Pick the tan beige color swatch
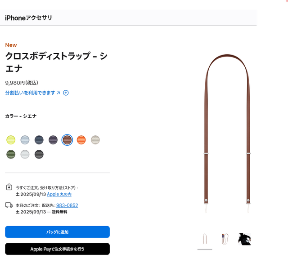The height and width of the screenshot is (260, 288). [x=95, y=140]
